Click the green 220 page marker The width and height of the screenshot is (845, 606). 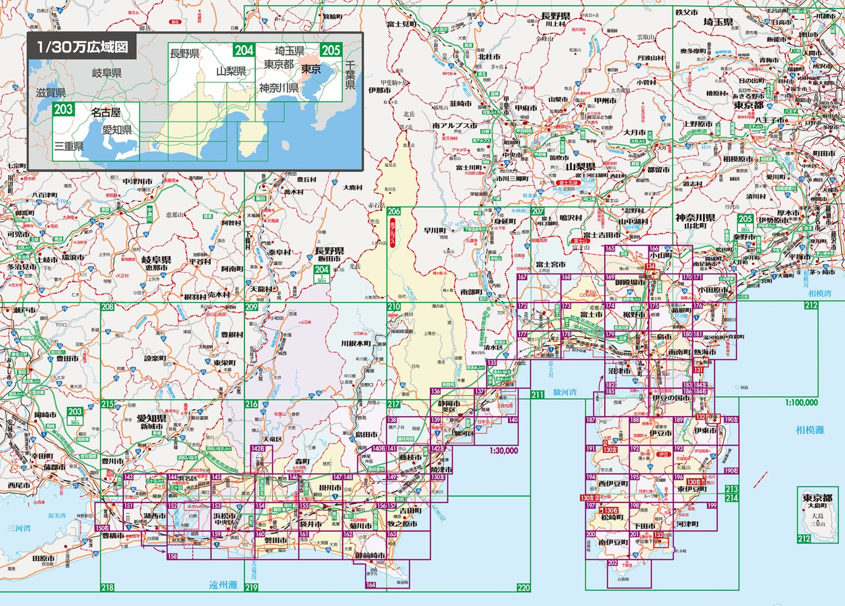coord(523,587)
